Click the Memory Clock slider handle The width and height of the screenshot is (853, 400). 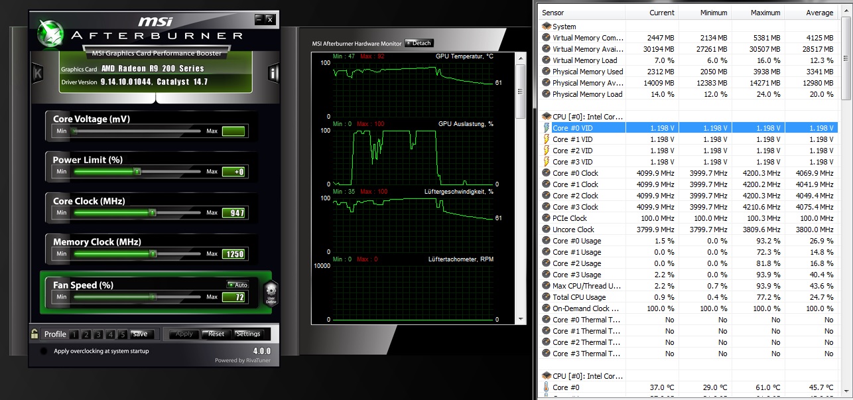pos(153,253)
